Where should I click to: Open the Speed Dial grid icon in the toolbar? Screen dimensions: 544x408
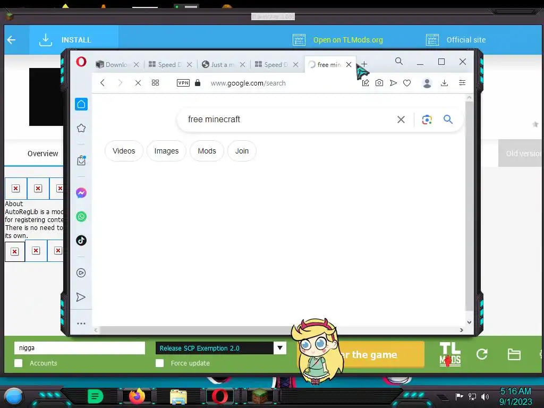[156, 83]
